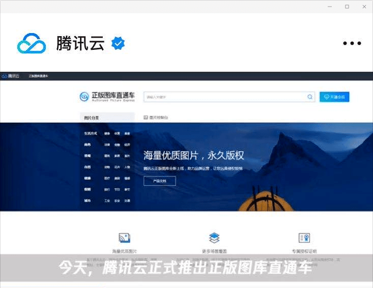
Task: Click the 海量优质图片 feature label
Action: 124,251
